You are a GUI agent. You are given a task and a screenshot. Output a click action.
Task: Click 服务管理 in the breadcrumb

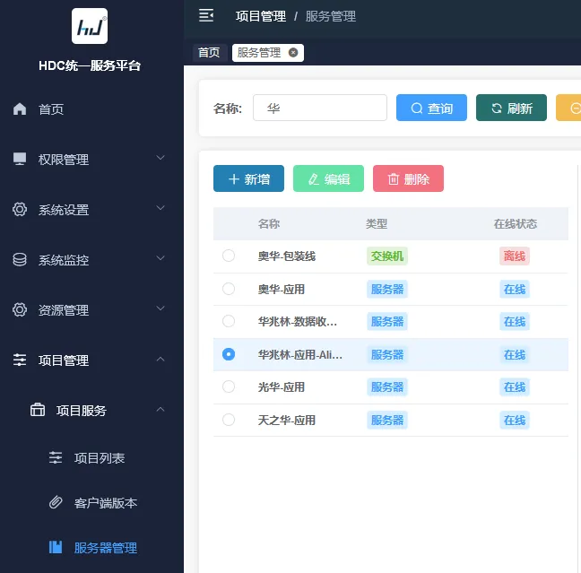click(331, 16)
